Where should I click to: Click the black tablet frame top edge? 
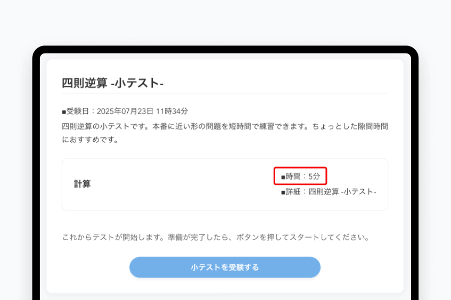pos(225,49)
